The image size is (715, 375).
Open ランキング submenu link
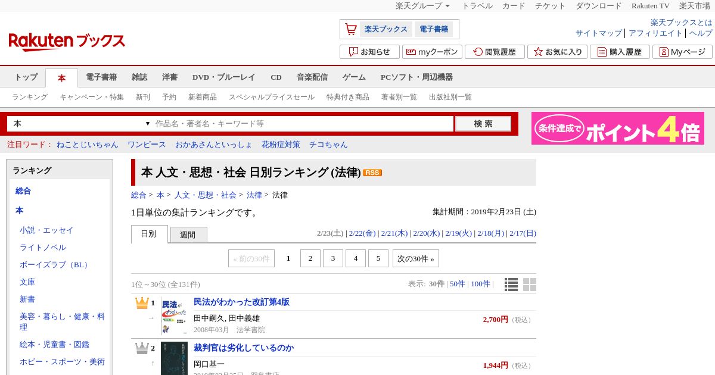[30, 97]
